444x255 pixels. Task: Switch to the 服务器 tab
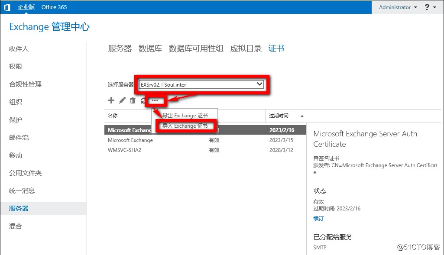coord(120,48)
